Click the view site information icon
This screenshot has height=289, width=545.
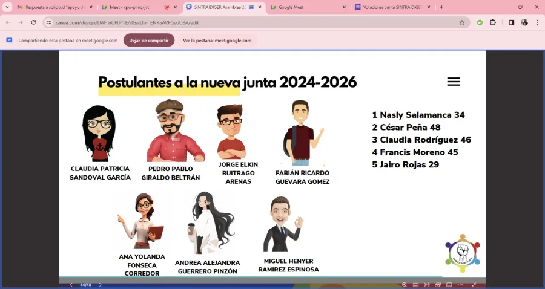tap(49, 22)
